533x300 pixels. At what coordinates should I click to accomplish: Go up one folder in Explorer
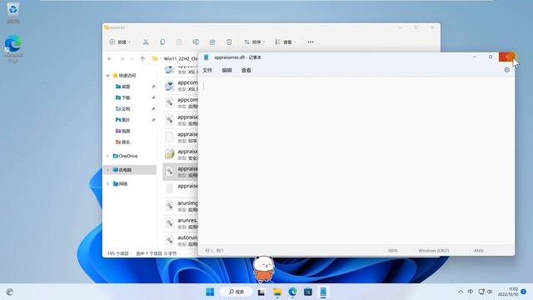[x=142, y=59]
